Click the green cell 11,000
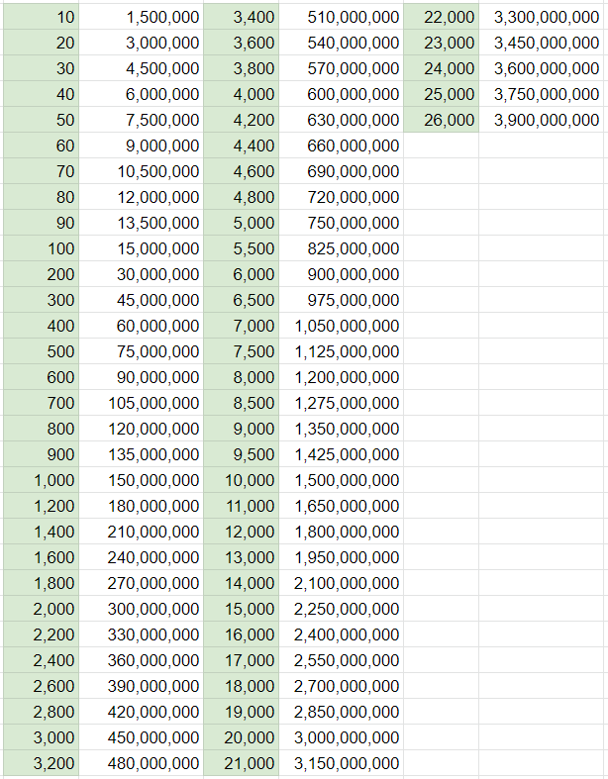 coord(241,506)
